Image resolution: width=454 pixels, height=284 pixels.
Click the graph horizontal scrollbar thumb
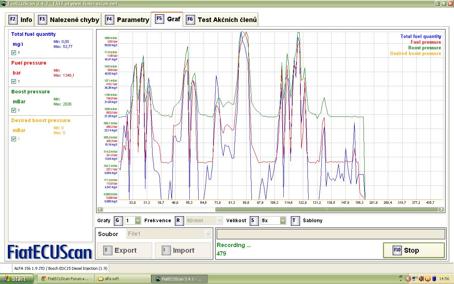pyautogui.click(x=326, y=209)
